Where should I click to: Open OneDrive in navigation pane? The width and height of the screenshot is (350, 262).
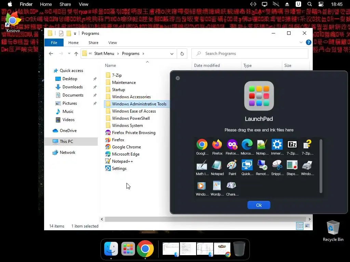68,131
